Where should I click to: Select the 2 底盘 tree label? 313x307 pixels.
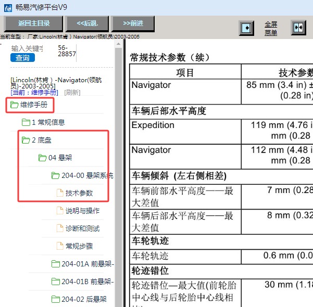tap(42, 140)
